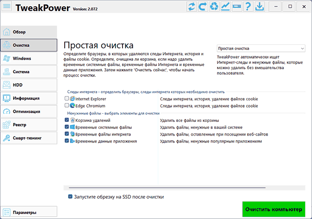Viewport: 312px width, 219px height.
Task: Enable the Edge Chromium checkbox
Action: 67,105
